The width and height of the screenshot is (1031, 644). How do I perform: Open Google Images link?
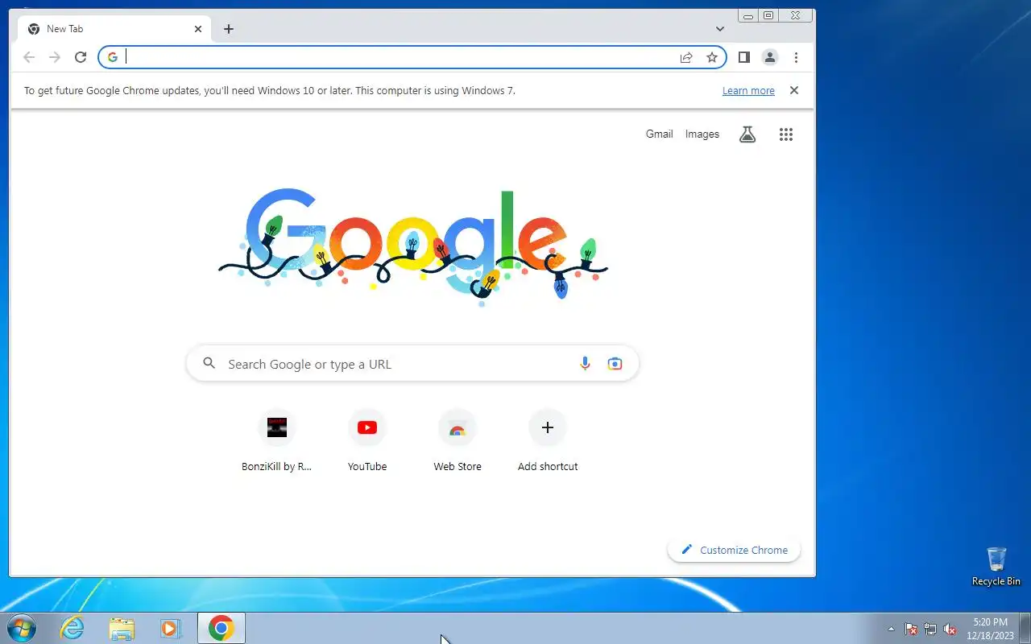(702, 134)
